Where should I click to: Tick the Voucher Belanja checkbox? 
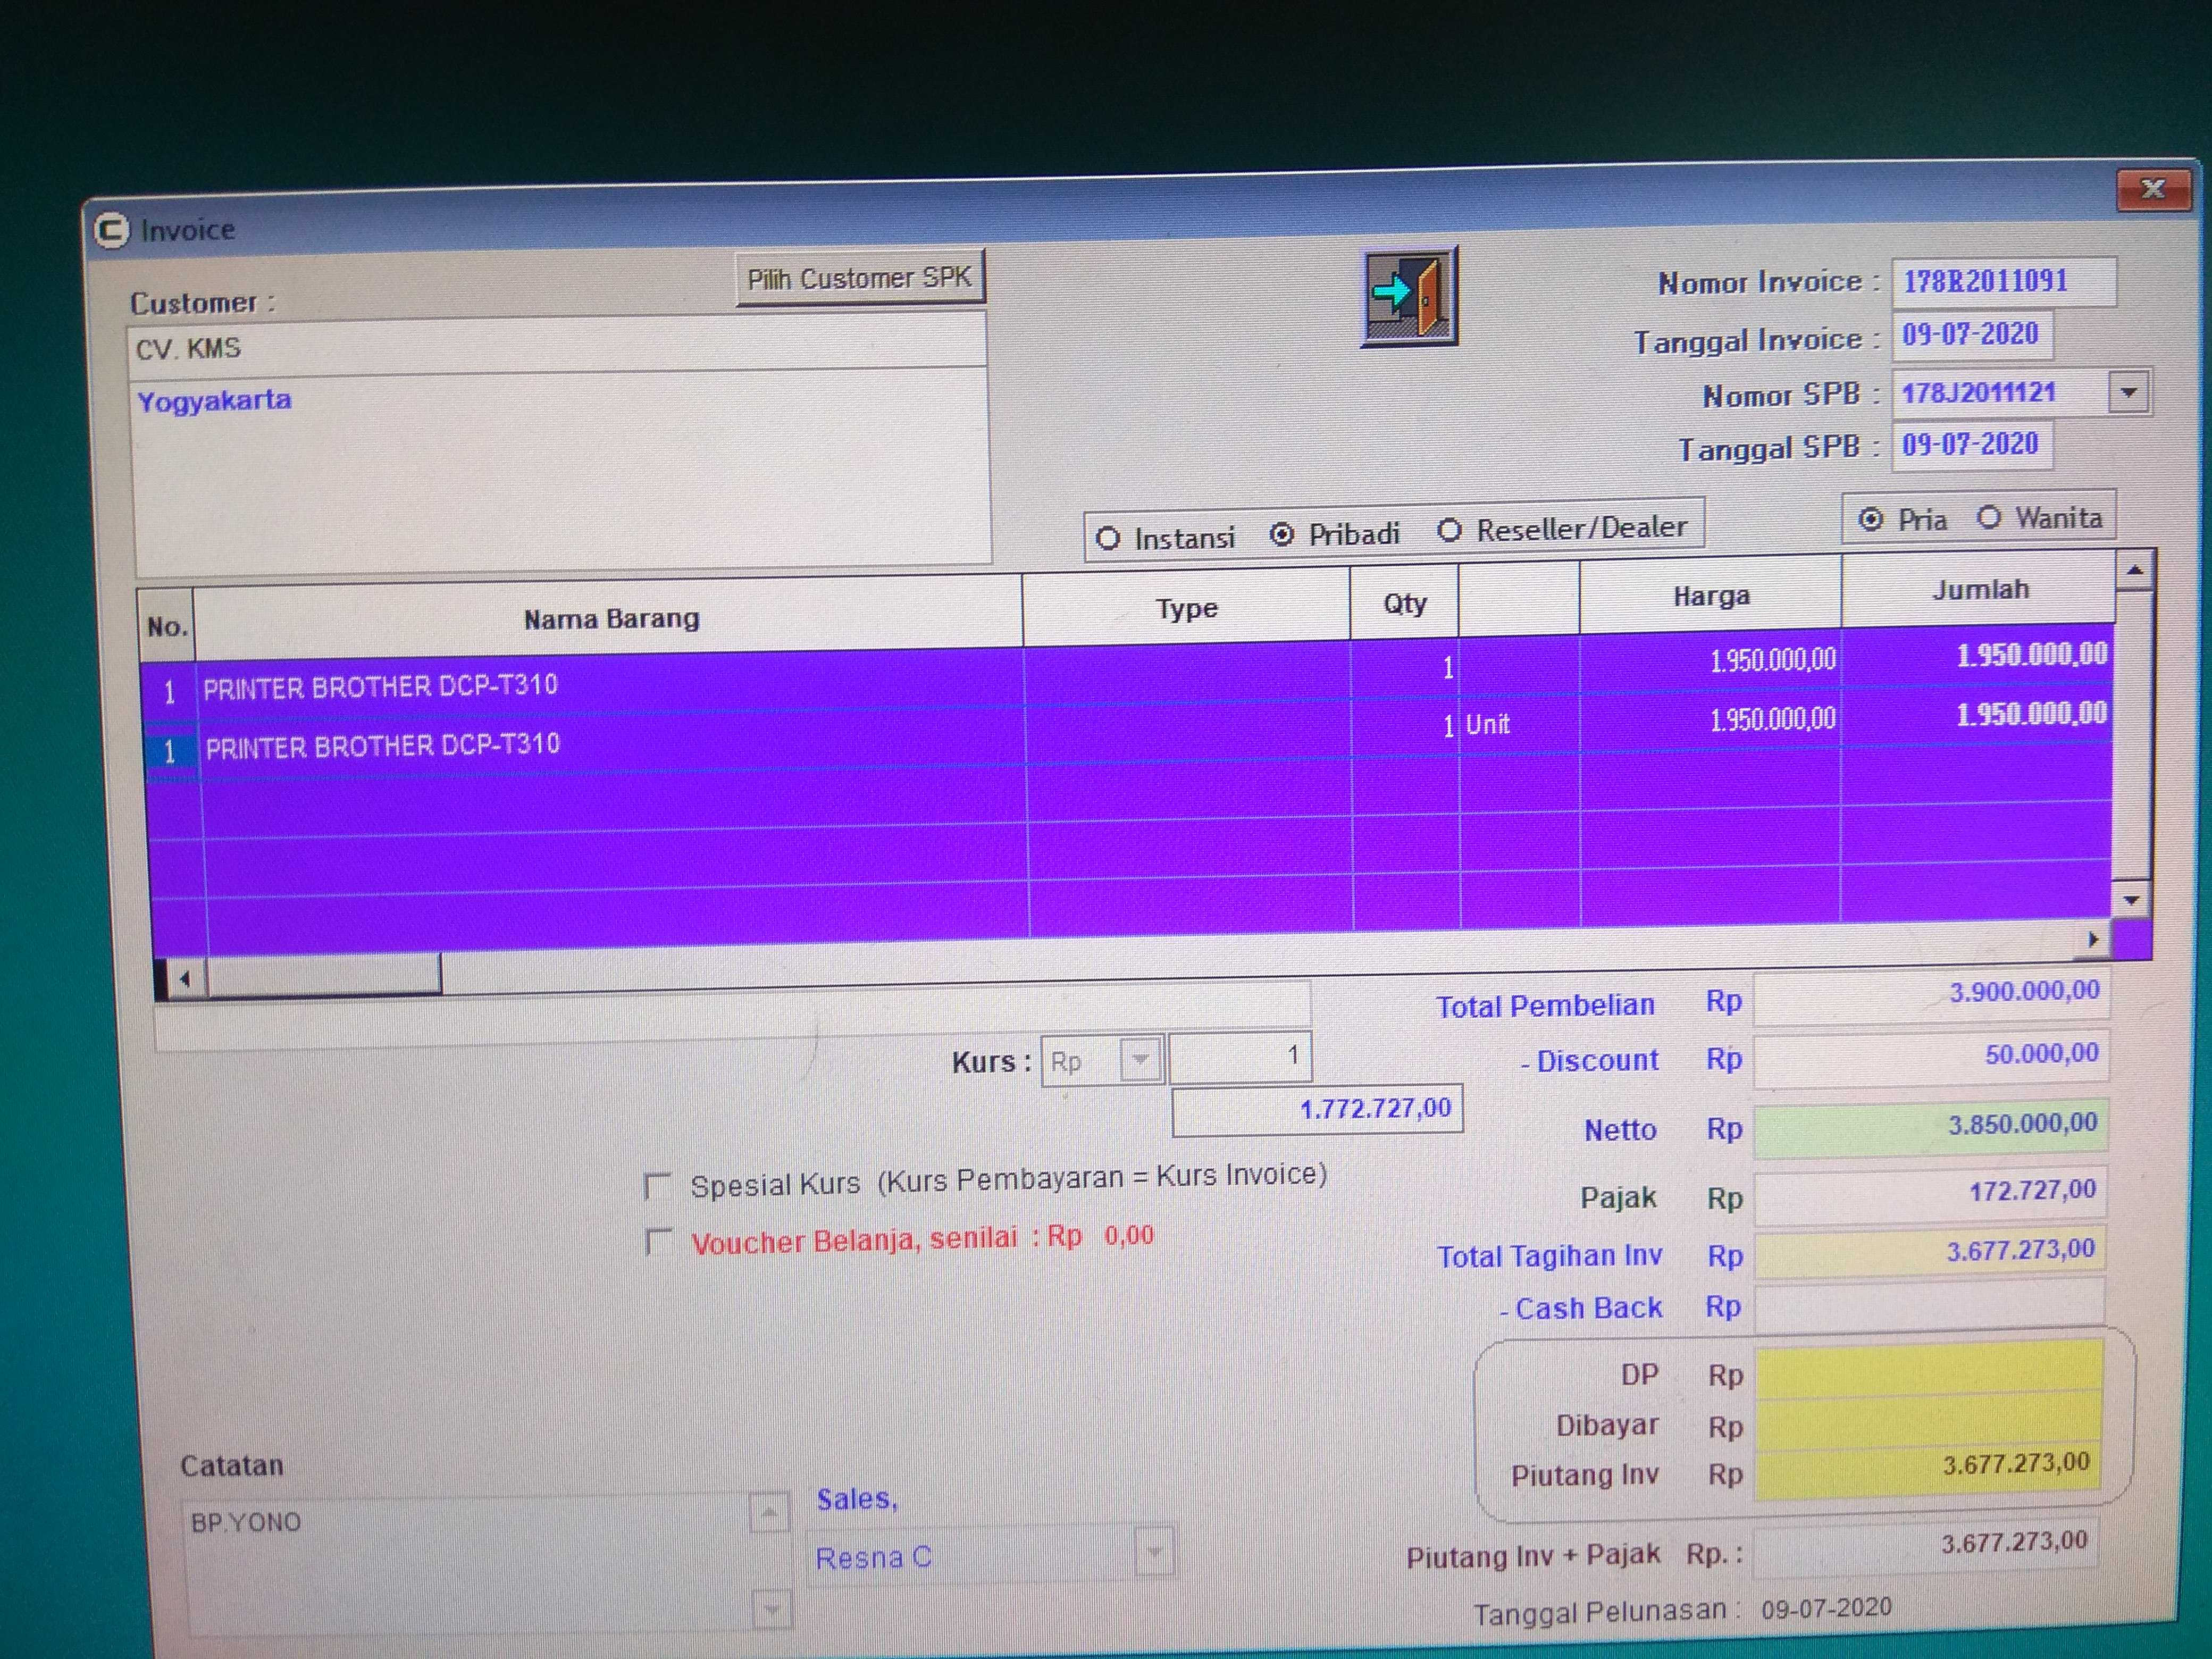point(657,1243)
